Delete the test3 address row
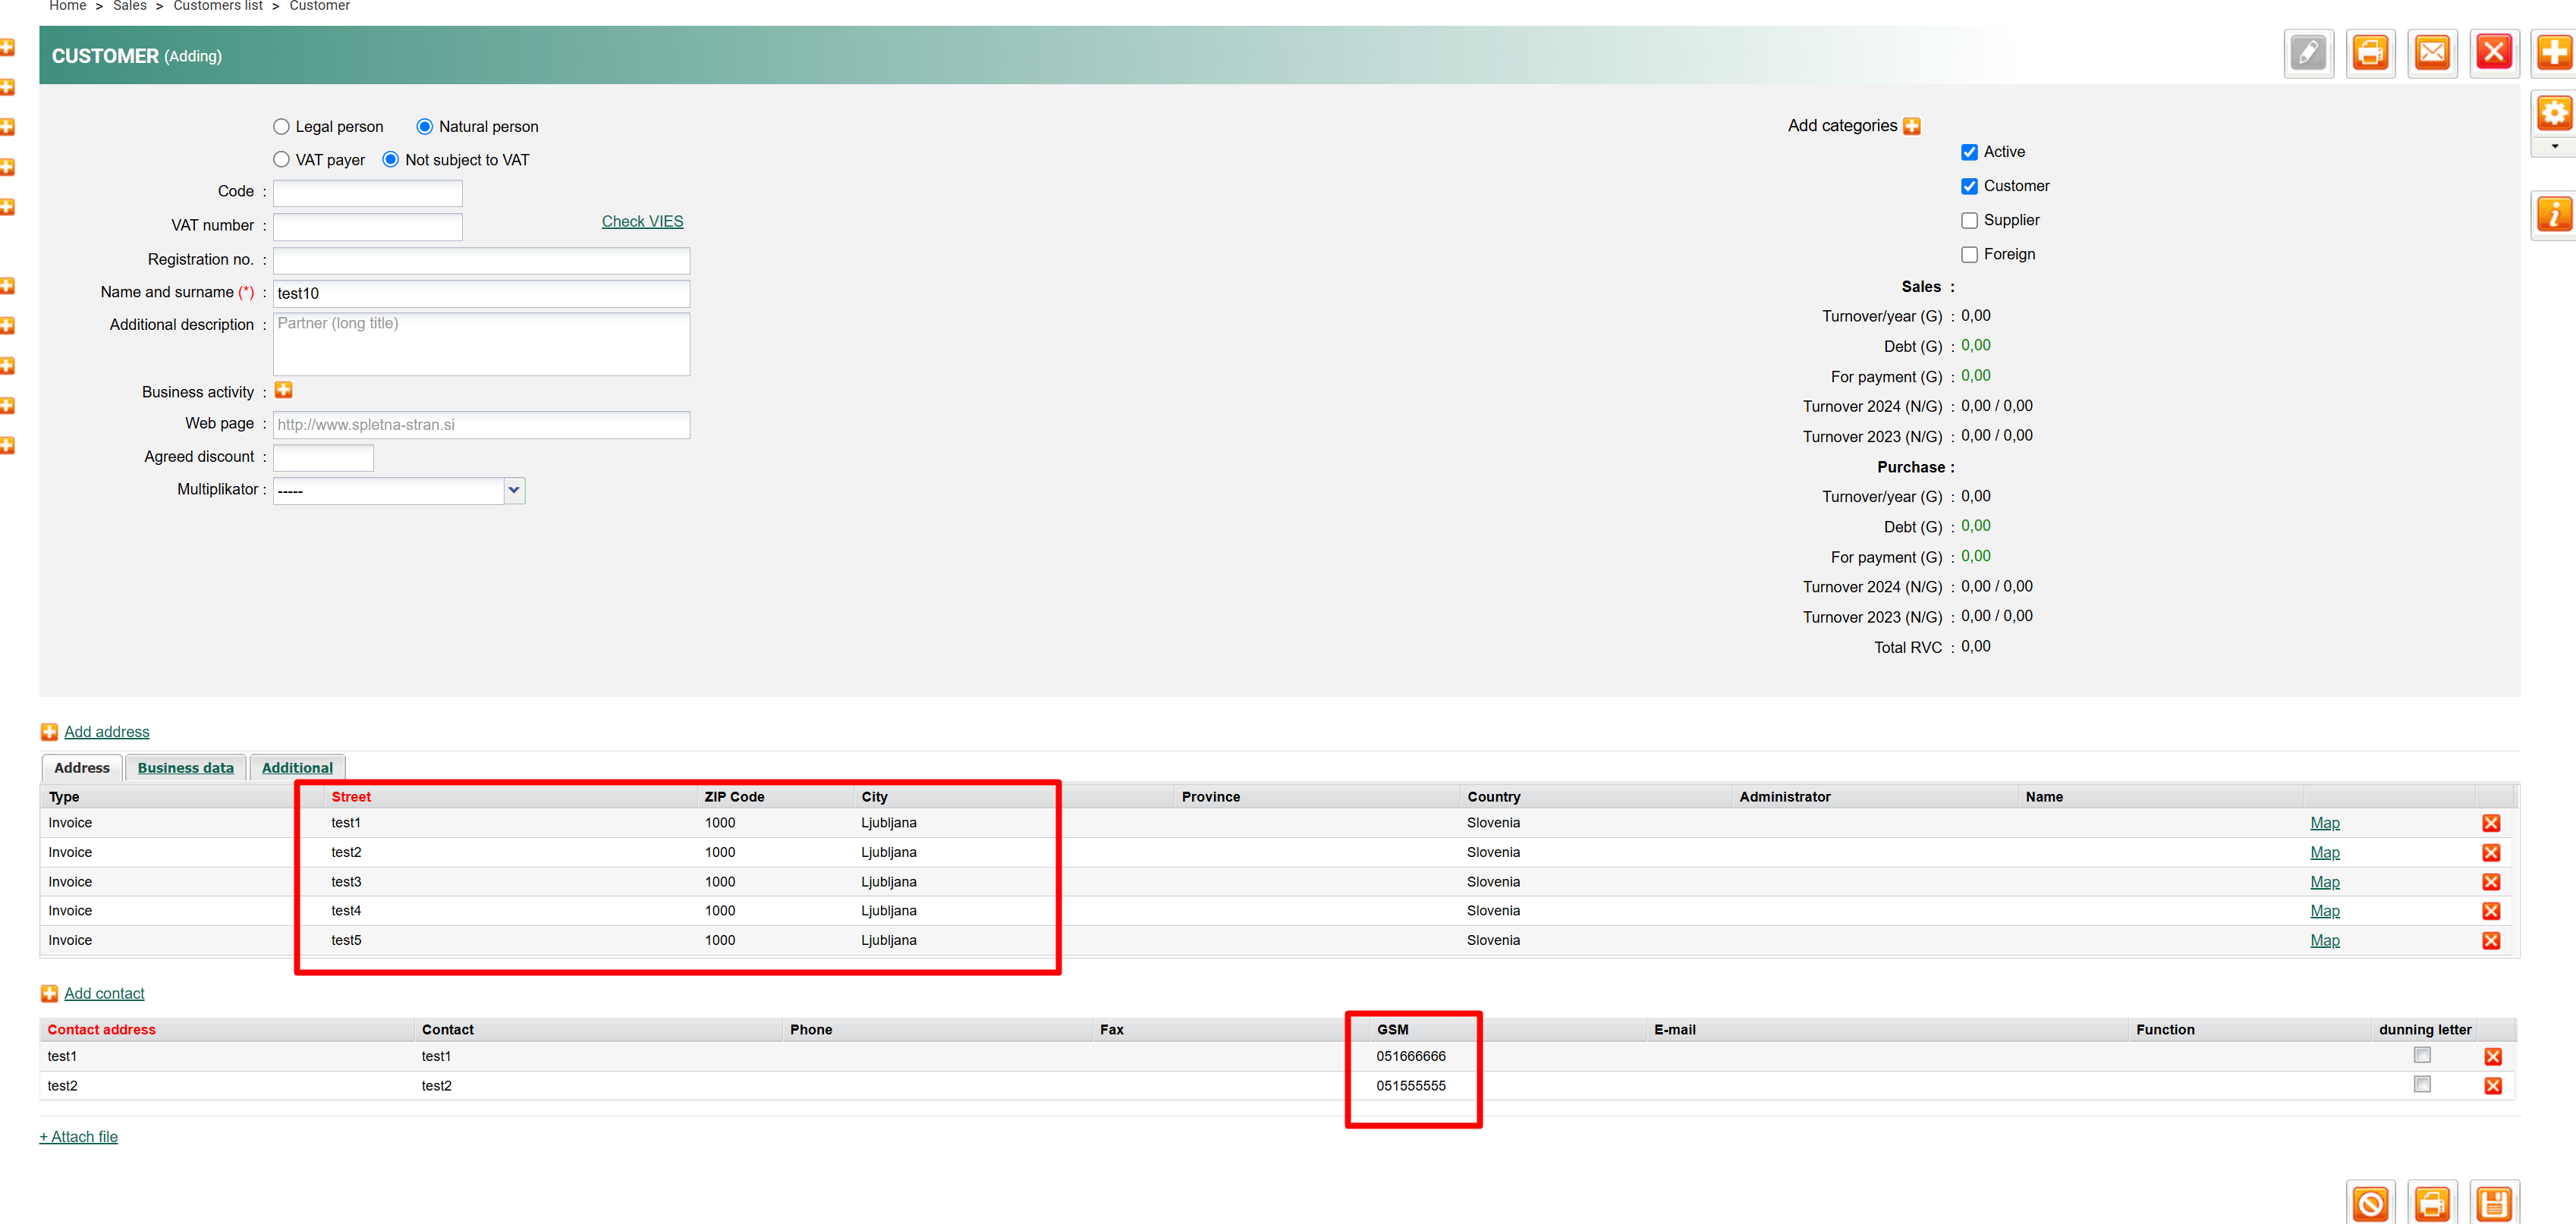Viewport: 2576px width, 1224px height. (x=2490, y=882)
